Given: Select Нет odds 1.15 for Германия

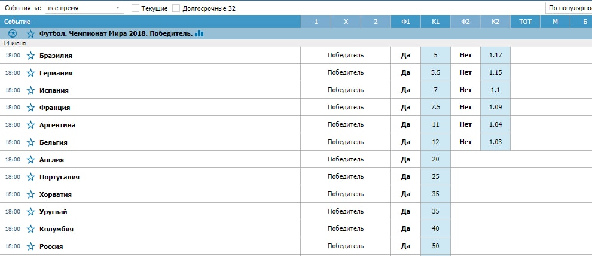Looking at the screenshot, I should 495,73.
